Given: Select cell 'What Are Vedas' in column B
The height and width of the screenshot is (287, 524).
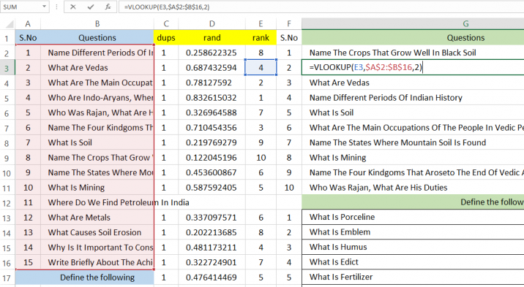Looking at the screenshot, I should click(x=97, y=68).
